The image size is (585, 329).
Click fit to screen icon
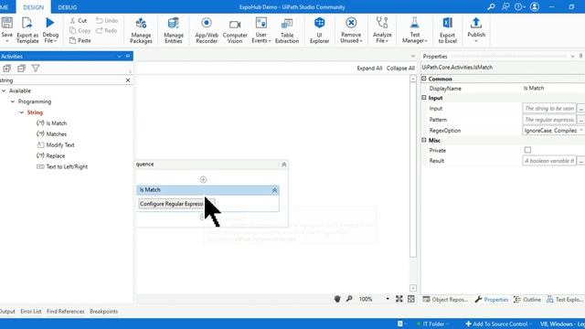click(399, 299)
